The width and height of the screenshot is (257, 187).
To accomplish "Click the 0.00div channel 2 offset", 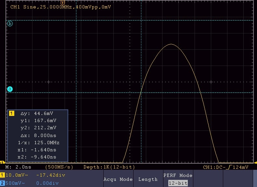I will click(x=47, y=183).
